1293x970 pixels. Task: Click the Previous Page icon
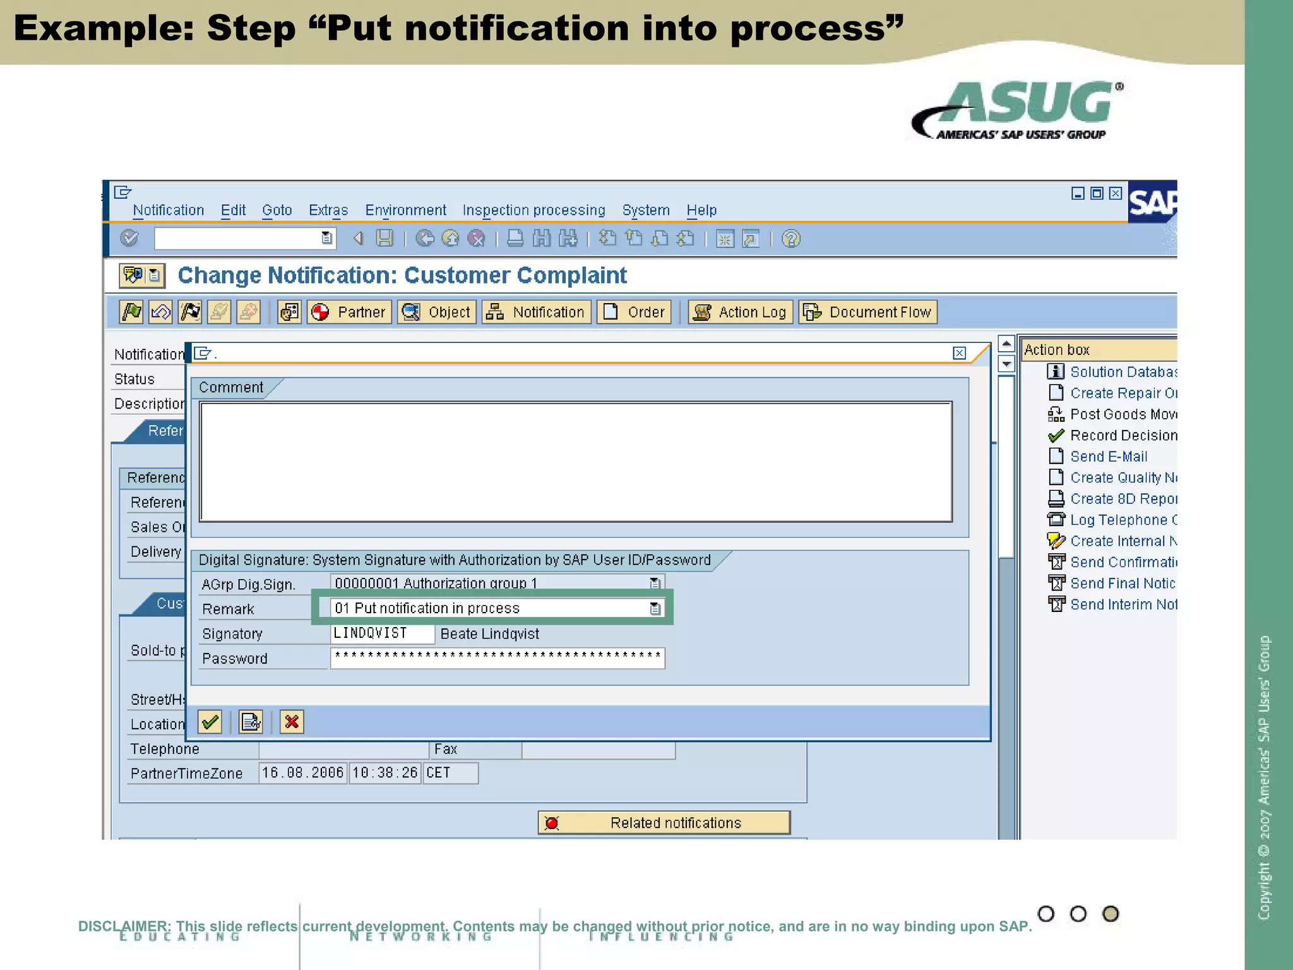click(633, 238)
